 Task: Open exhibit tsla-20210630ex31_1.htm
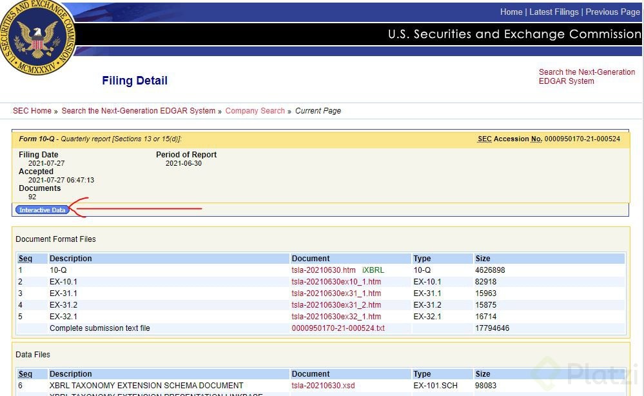click(336, 293)
